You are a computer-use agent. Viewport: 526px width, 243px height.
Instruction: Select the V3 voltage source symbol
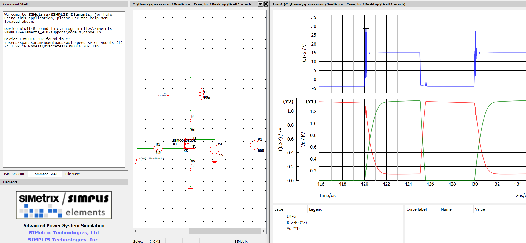click(215, 149)
